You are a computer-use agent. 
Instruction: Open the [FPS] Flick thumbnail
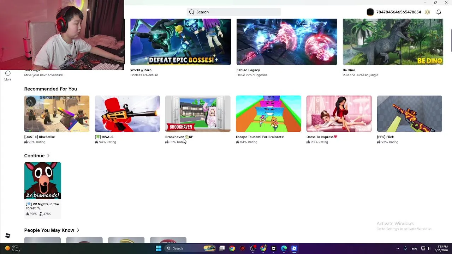[x=410, y=114]
